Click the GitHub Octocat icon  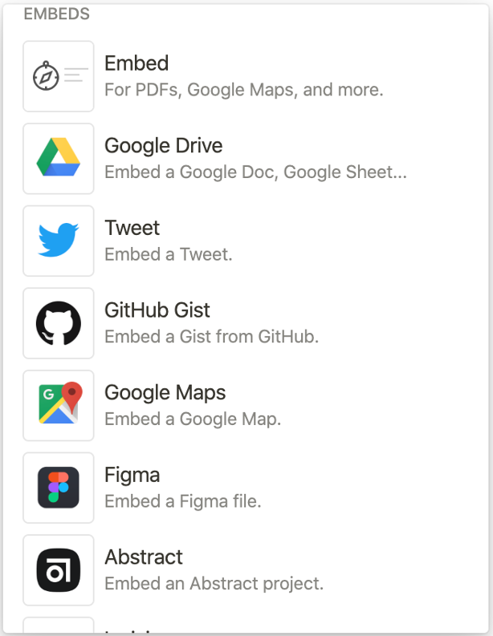click(x=59, y=323)
